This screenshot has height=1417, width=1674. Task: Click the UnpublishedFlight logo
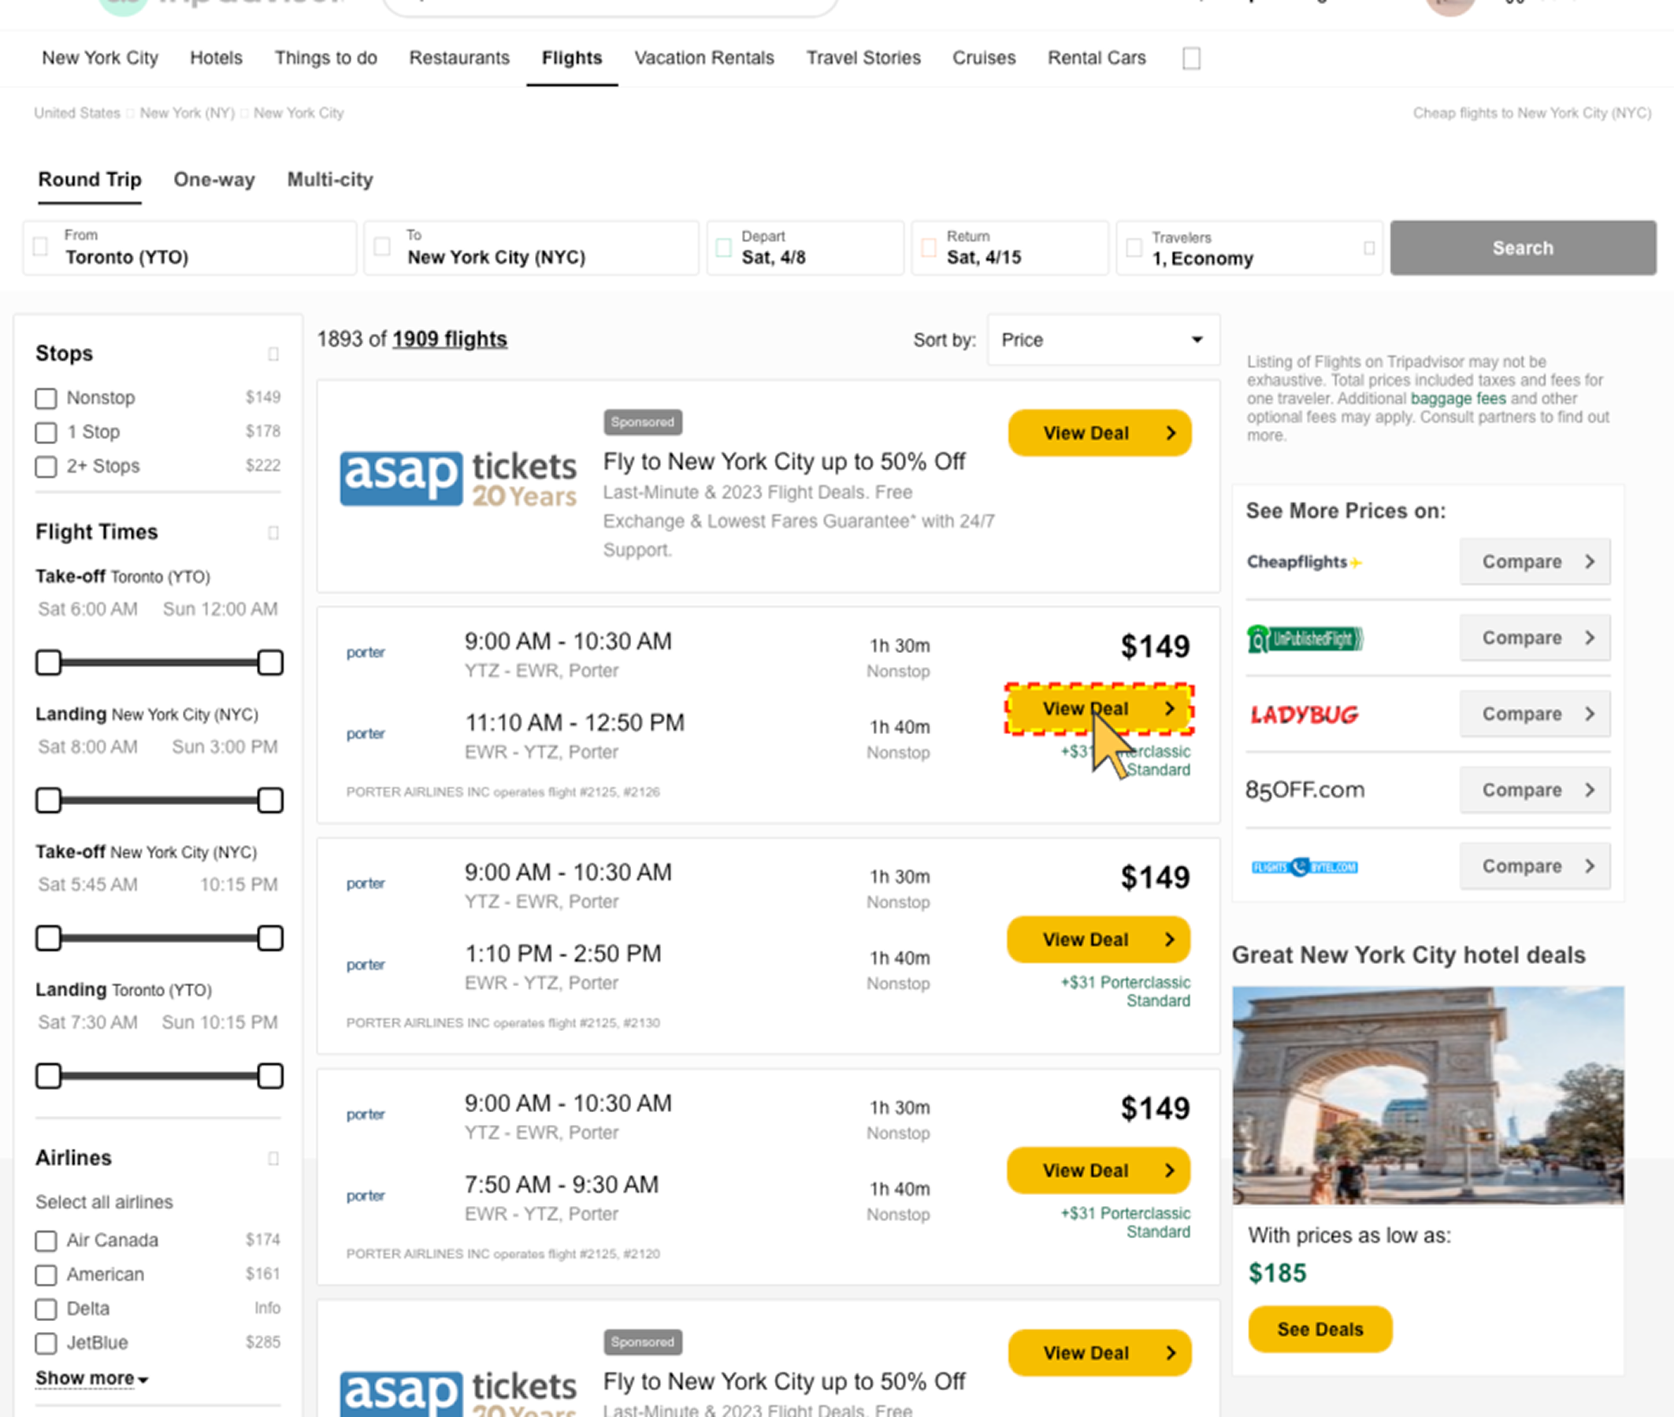(x=1305, y=639)
